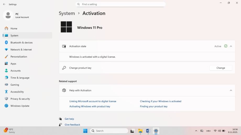The height and width of the screenshot is (135, 241).
Task: Click the Personalization paintbrush icon
Action: (x=6, y=57)
